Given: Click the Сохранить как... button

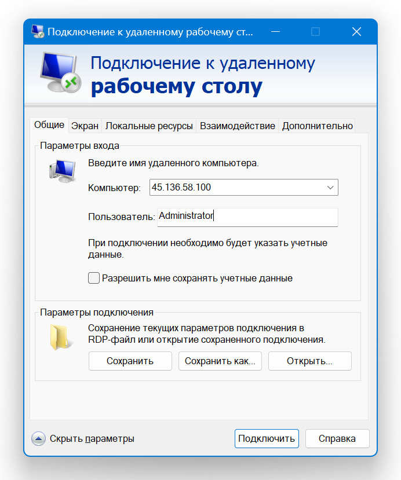Looking at the screenshot, I should pos(220,361).
